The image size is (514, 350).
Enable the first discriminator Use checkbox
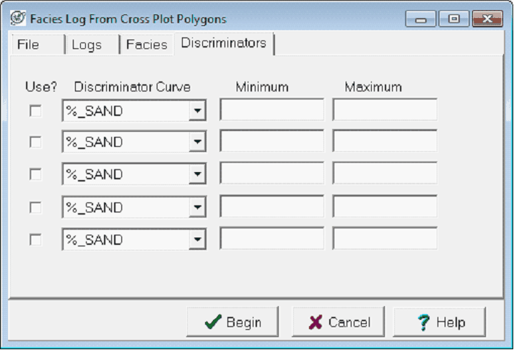click(35, 111)
